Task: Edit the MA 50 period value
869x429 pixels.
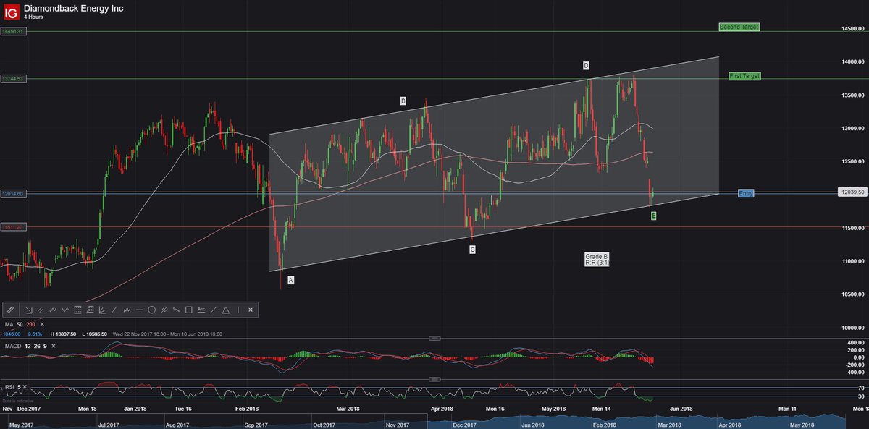Action: coord(20,324)
